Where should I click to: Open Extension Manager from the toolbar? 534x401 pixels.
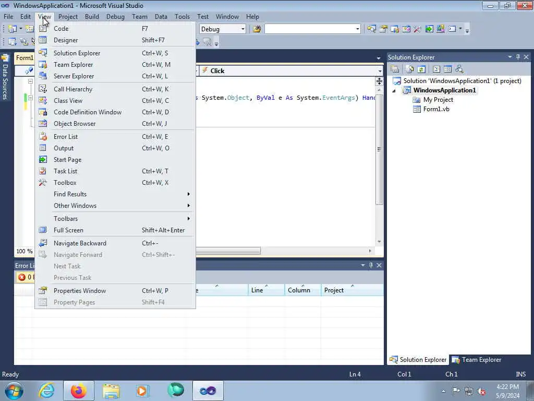pyautogui.click(x=440, y=29)
